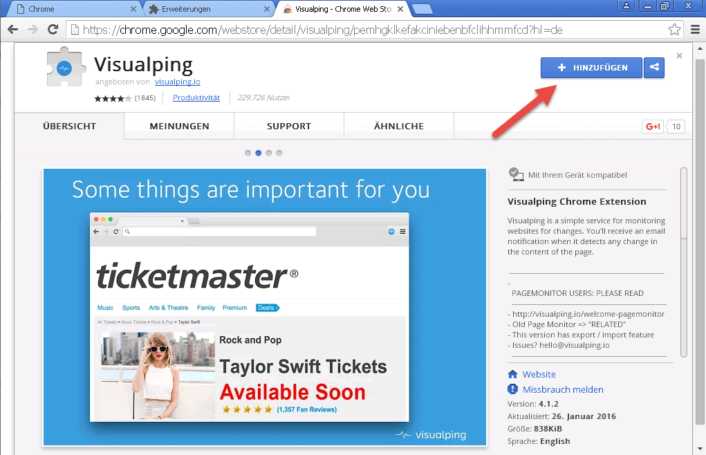Open the MEINUNGEN tab
706x455 pixels.
point(179,127)
